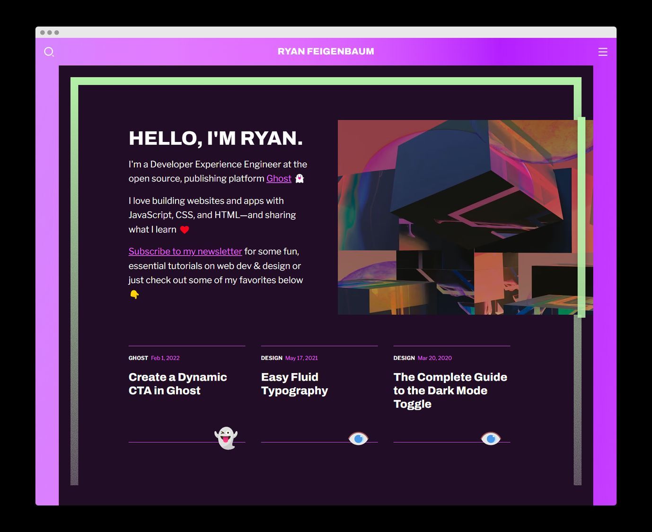Expand the menu via the triple-line icon
652x532 pixels.
(x=603, y=52)
